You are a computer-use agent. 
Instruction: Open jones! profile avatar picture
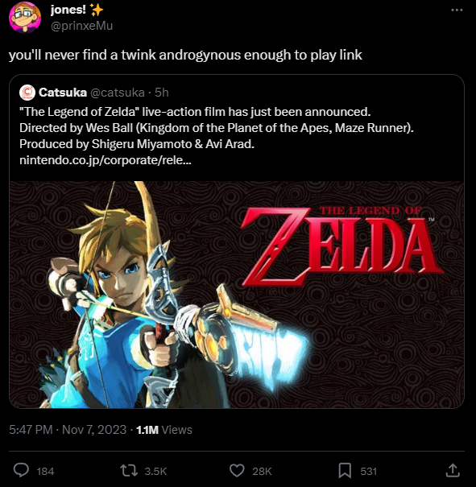[x=25, y=17]
